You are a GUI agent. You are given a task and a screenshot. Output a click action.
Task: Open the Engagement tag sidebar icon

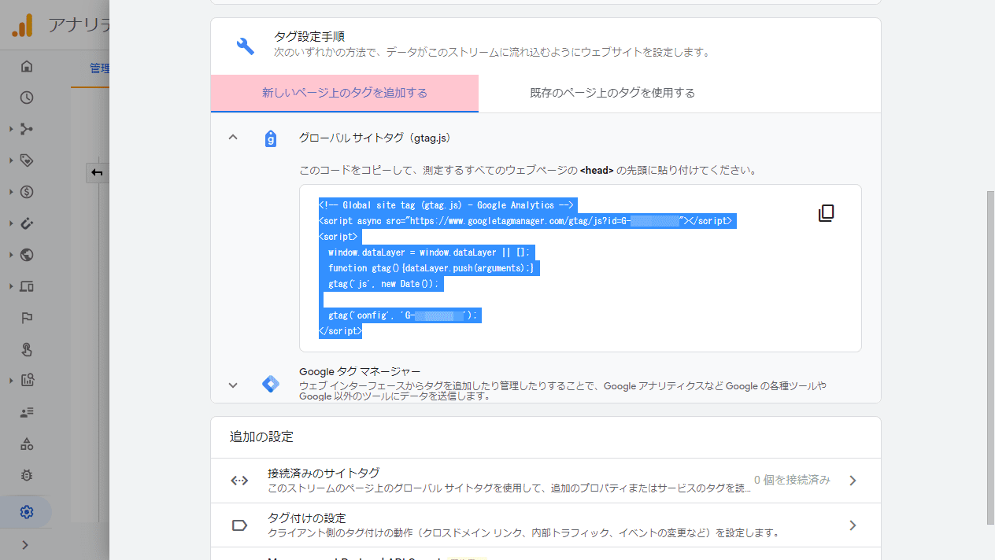[x=27, y=160]
